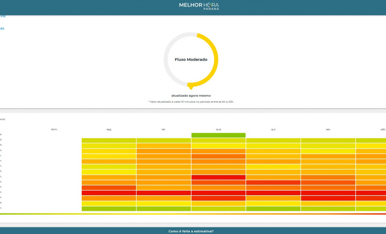
Task: Click the 'atualizado agora mesmo' status text
Action: [191, 96]
